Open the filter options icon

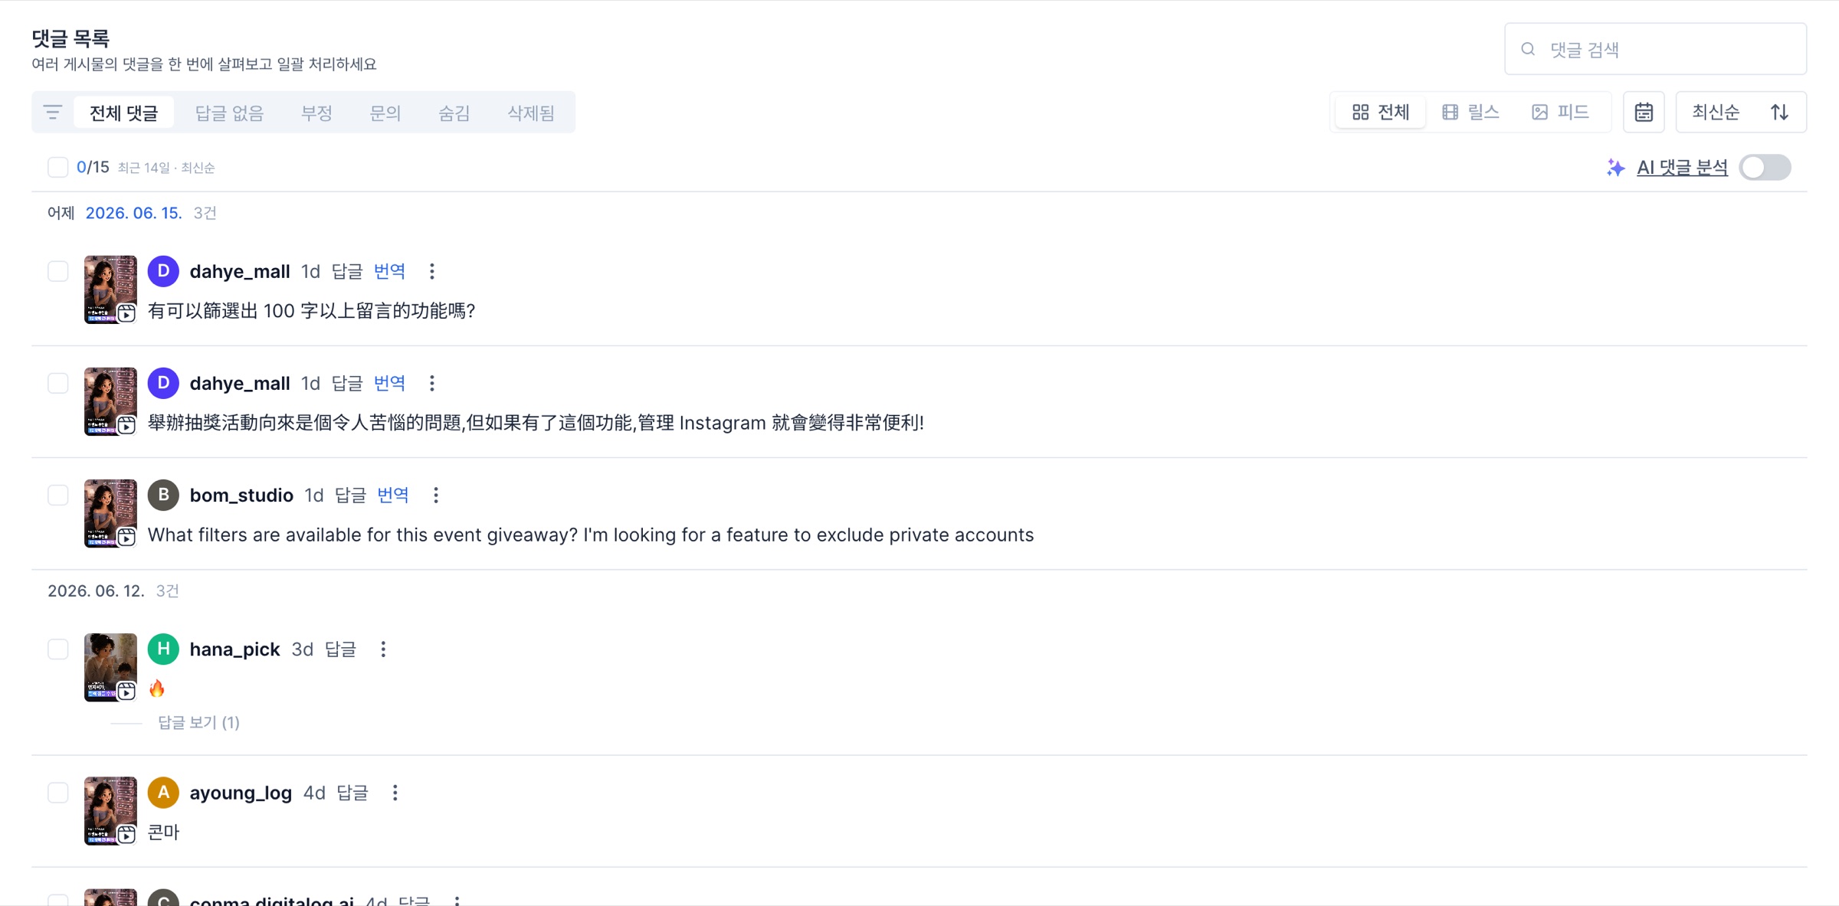(x=53, y=113)
